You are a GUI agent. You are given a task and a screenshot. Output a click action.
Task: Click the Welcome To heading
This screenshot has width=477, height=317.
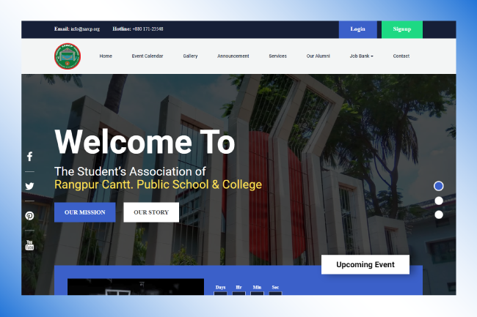tap(145, 142)
